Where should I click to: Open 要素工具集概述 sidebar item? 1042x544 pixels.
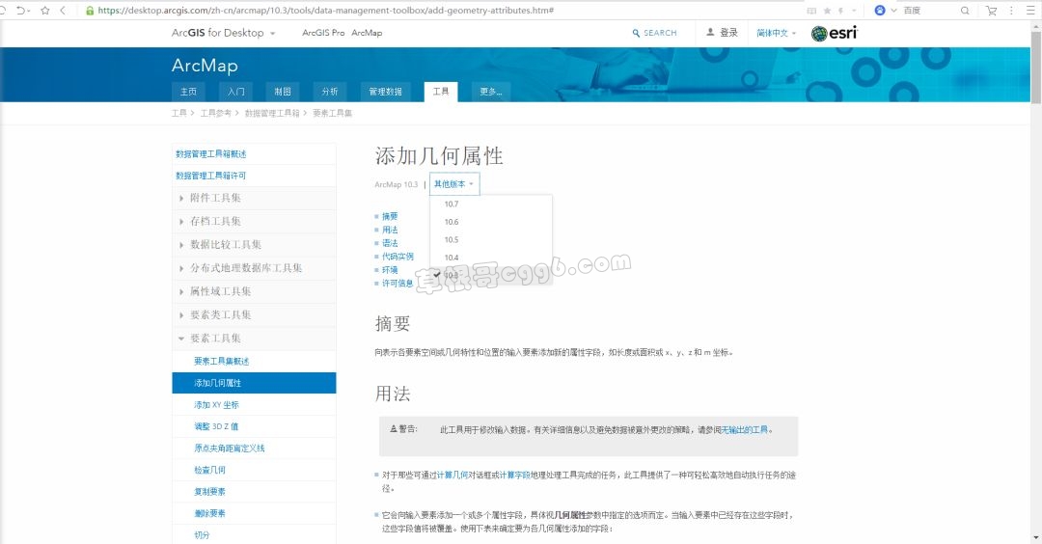(221, 362)
